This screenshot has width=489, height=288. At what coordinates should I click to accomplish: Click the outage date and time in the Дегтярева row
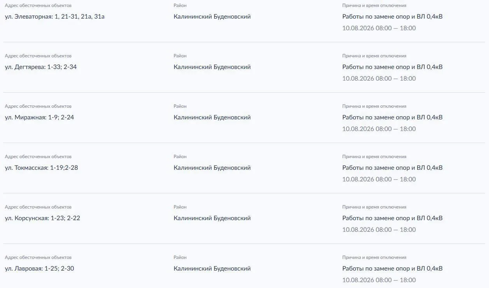click(379, 78)
